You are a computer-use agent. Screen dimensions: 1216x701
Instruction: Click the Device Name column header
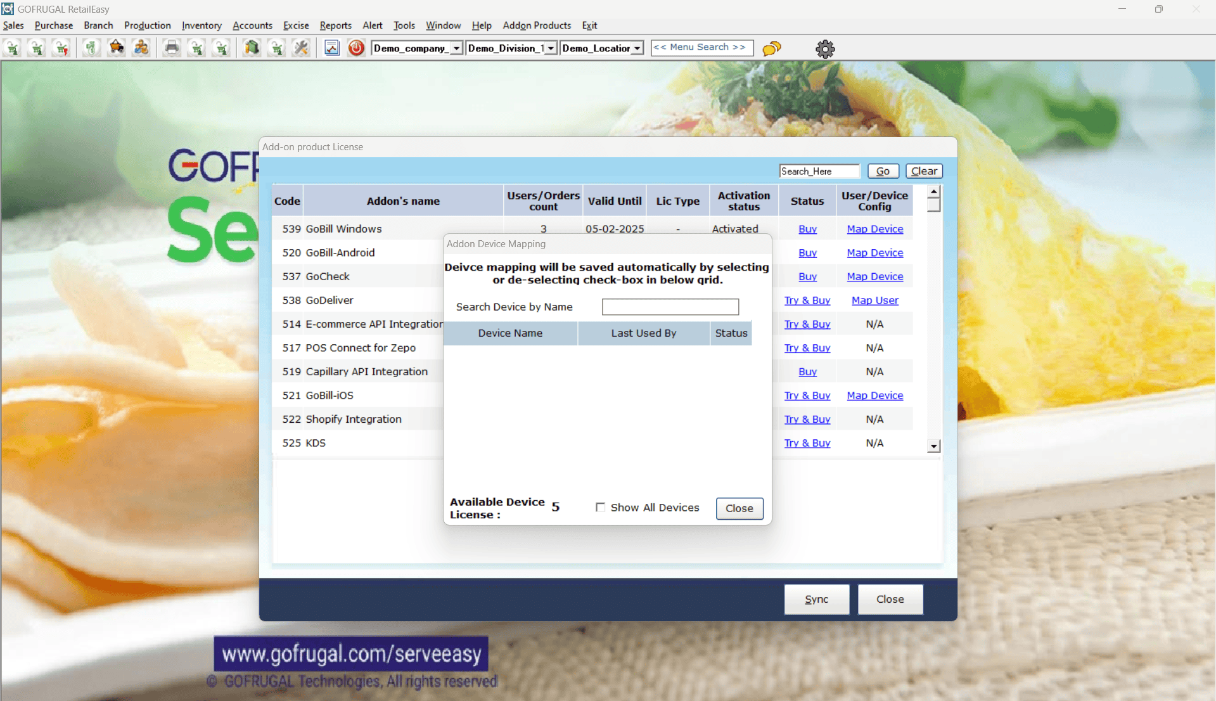point(510,333)
